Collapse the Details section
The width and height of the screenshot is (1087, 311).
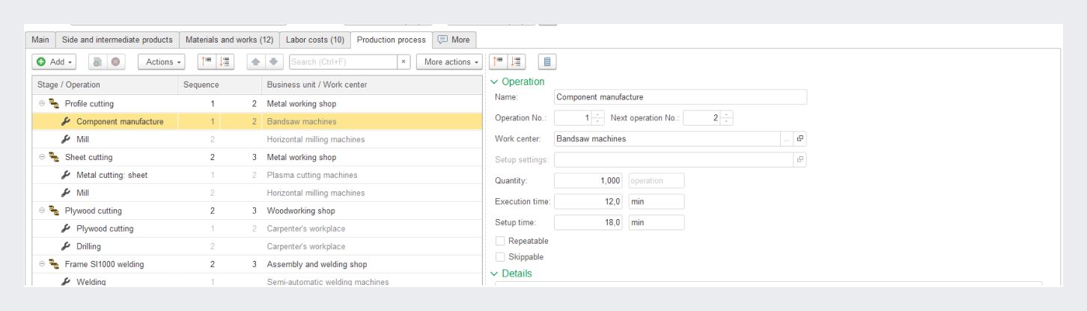[x=494, y=274]
